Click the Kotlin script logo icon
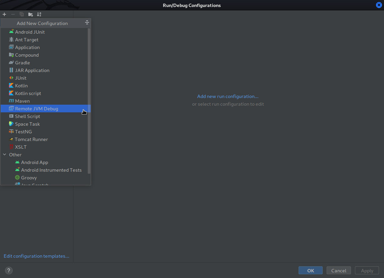Screen dimensions: 384x278 point(11,93)
